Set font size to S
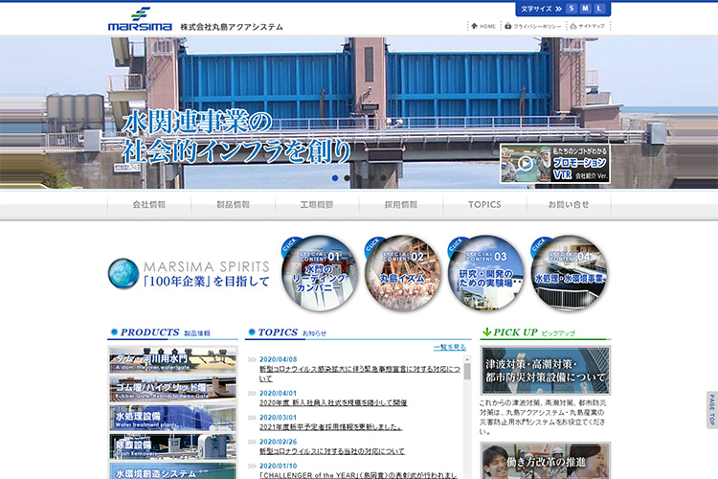This screenshot has height=479, width=718. point(571,9)
